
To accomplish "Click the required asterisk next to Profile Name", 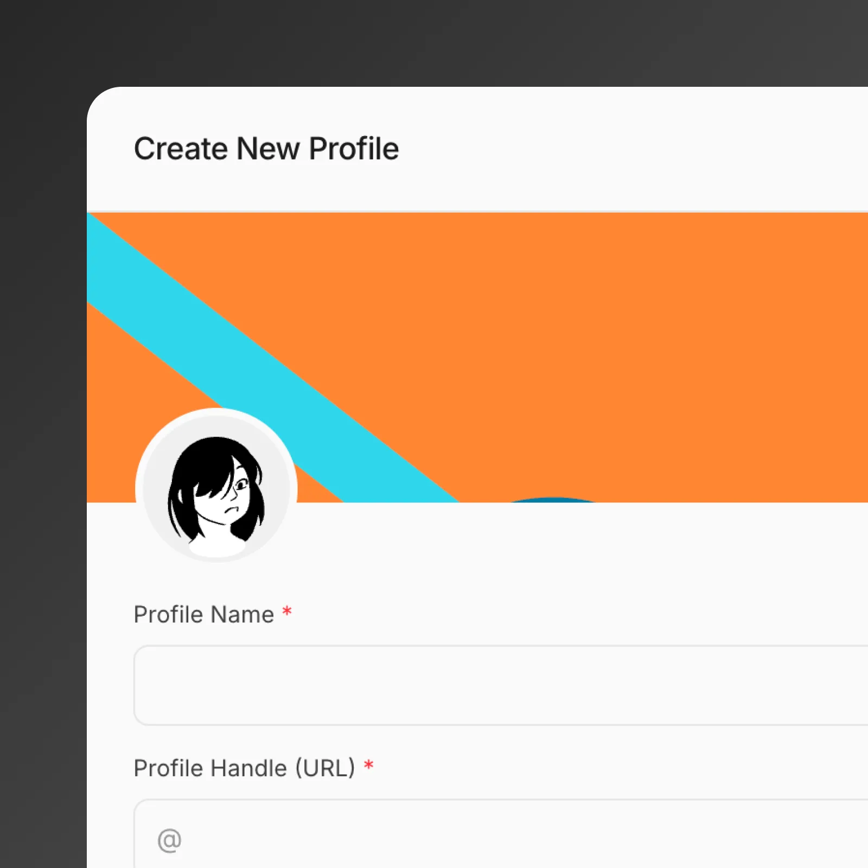I will click(287, 611).
